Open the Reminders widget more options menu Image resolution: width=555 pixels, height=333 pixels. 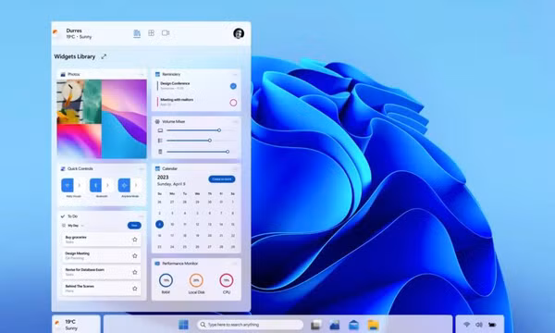pos(235,74)
